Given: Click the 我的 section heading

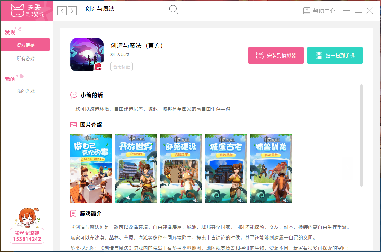Looking at the screenshot, I should pyautogui.click(x=10, y=79).
